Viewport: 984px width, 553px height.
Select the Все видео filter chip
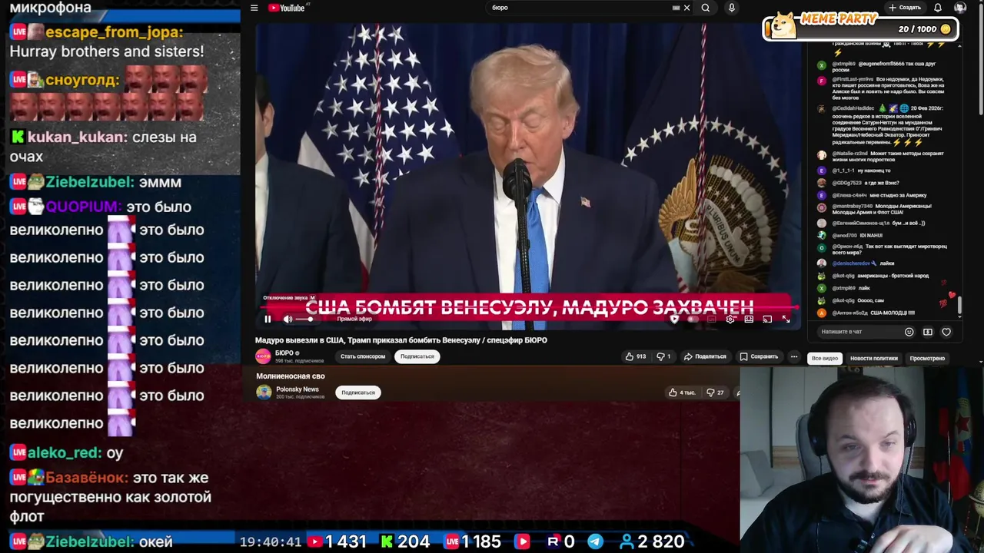coord(825,358)
